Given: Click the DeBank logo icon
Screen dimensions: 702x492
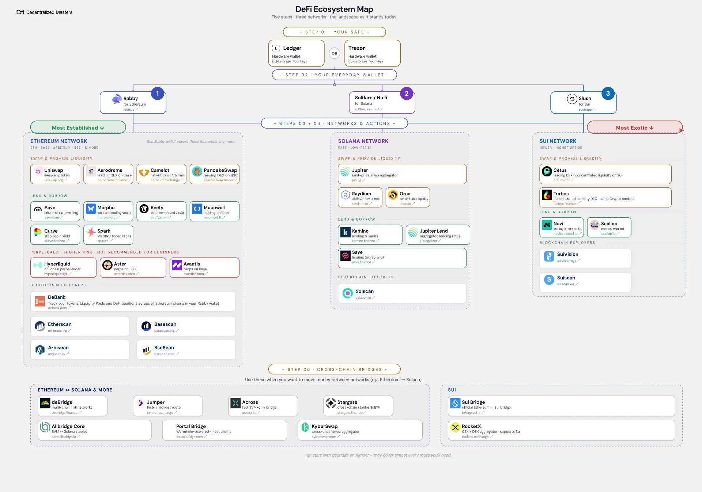Looking at the screenshot, I should tap(40, 301).
